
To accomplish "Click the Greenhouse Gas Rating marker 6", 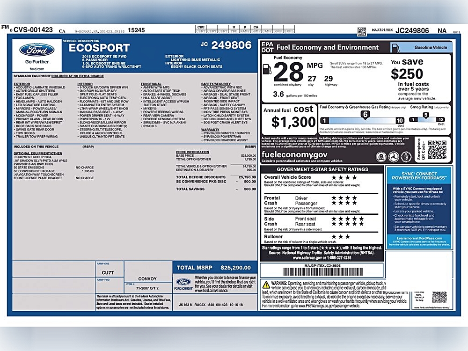I will pos(365,115).
